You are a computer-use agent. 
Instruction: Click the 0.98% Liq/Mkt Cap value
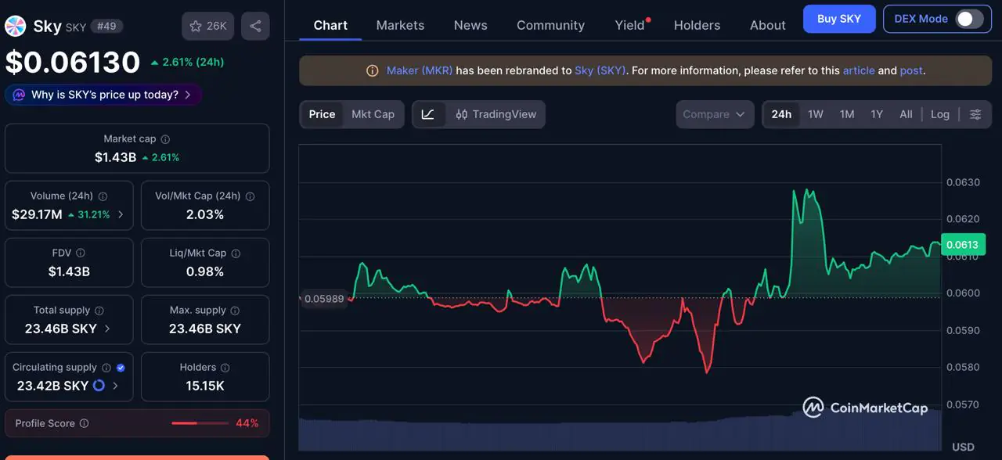[205, 271]
